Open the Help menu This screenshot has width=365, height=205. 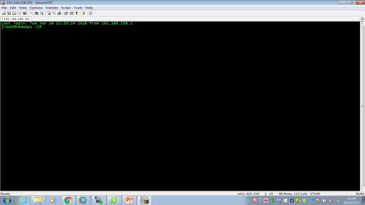pyautogui.click(x=89, y=8)
